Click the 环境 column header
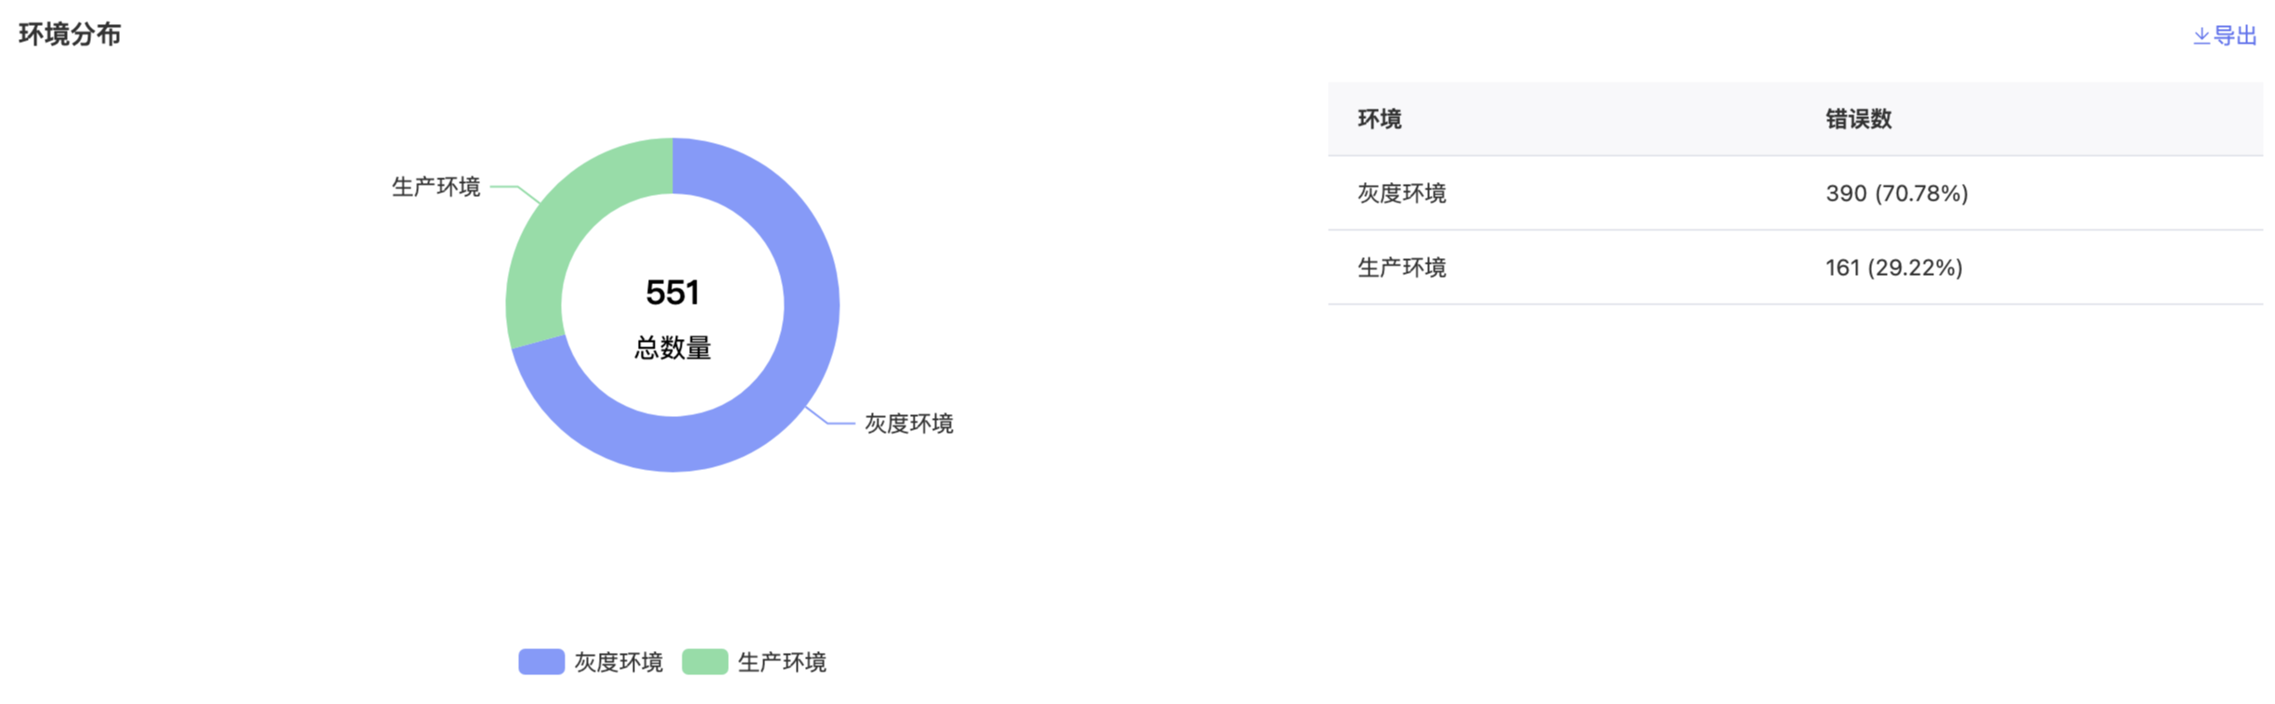The image size is (2275, 704). (x=1380, y=119)
